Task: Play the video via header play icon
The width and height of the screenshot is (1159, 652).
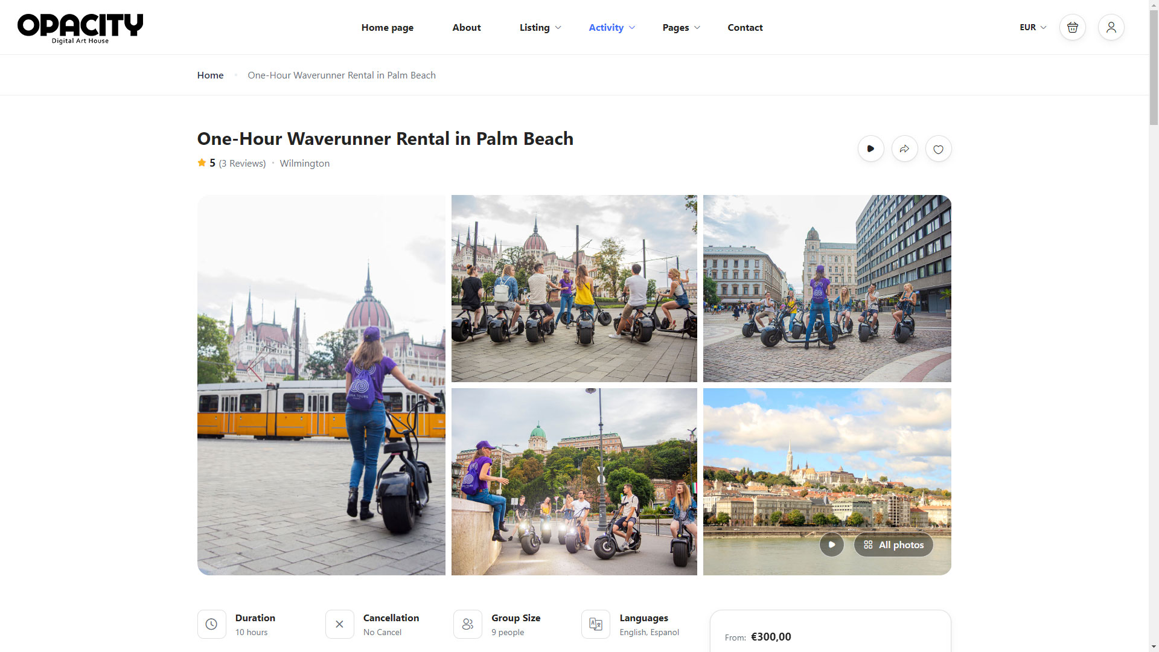Action: 870,149
